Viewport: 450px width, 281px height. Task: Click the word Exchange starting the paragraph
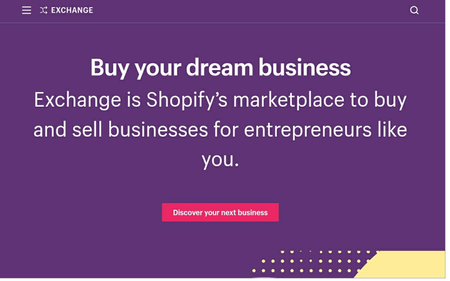pos(77,100)
